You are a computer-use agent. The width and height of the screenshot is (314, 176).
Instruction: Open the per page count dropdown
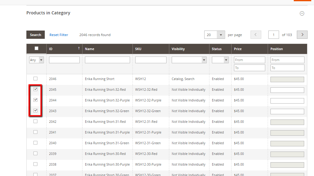(x=214, y=35)
